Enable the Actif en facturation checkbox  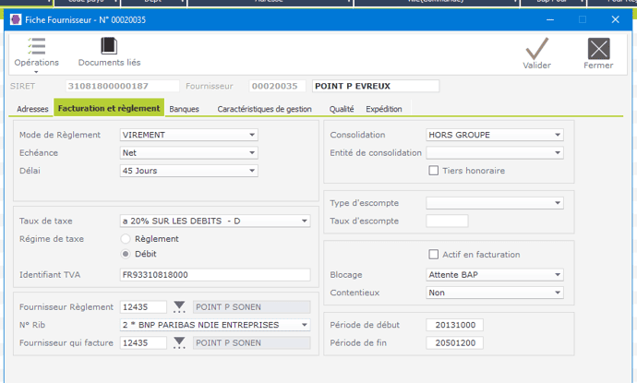[434, 254]
